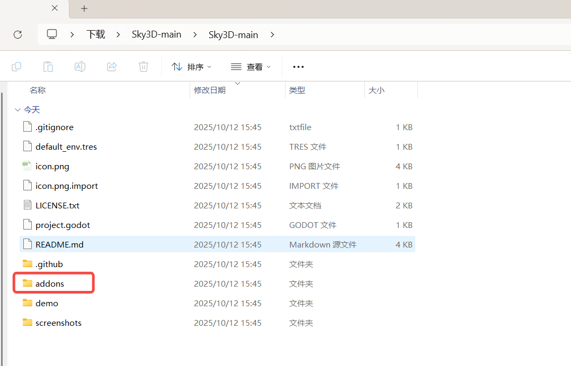
Task: Close the current tab
Action: coord(55,8)
